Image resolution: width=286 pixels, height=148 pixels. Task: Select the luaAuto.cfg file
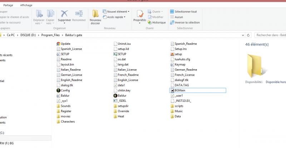180,59
